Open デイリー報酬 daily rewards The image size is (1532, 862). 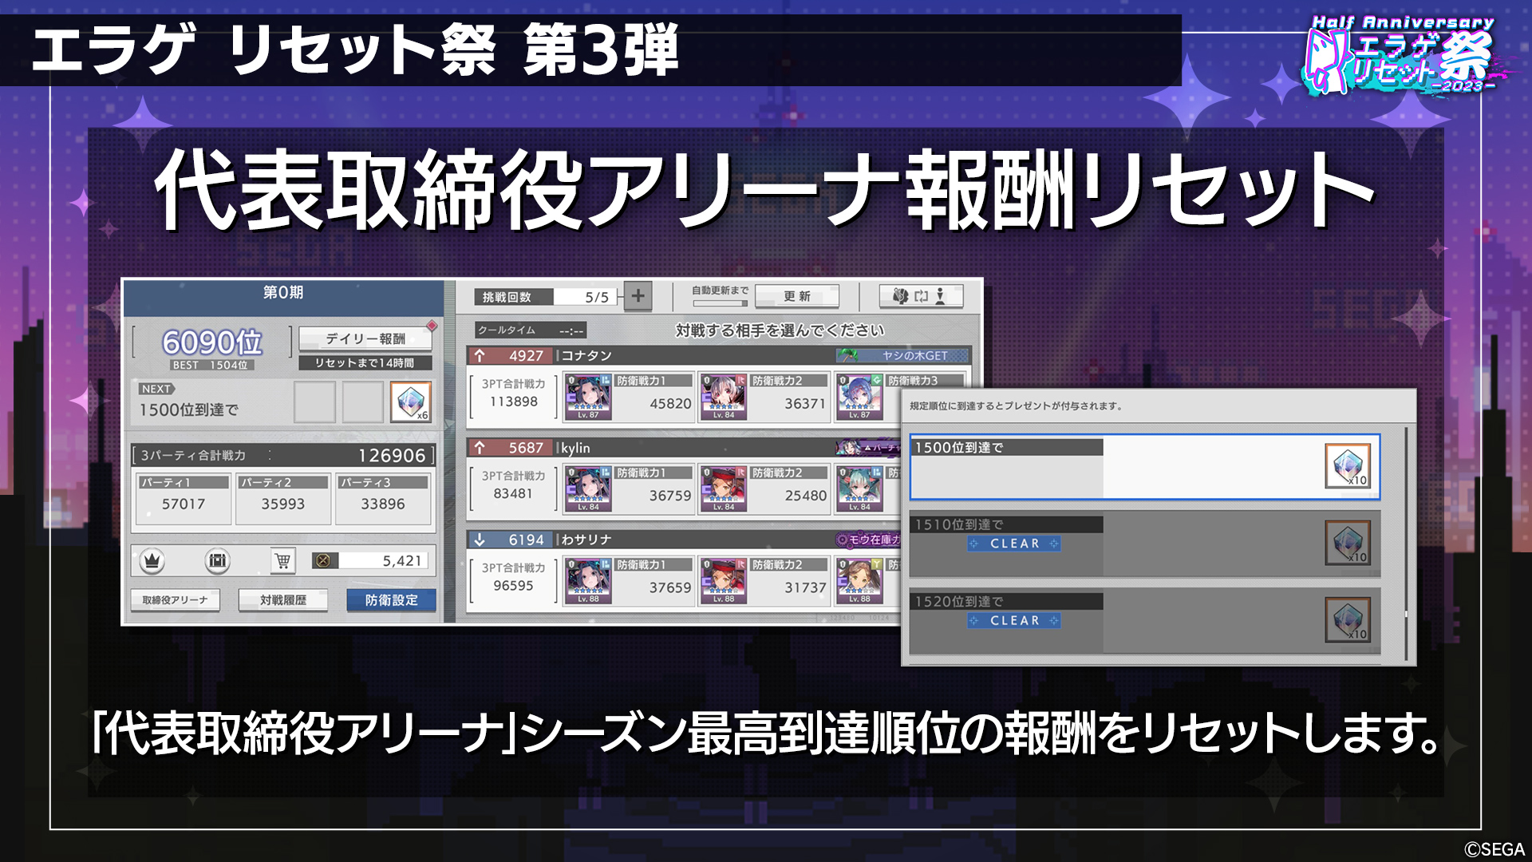[365, 338]
